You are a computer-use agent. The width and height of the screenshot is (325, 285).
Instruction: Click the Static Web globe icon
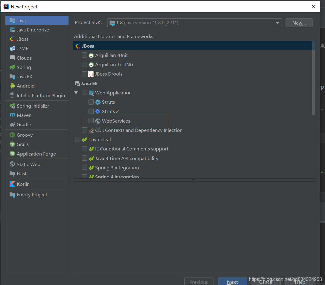pos(13,164)
